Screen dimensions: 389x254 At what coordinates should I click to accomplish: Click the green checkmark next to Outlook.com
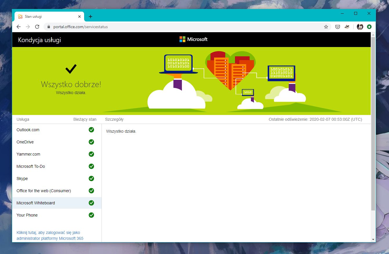click(91, 130)
